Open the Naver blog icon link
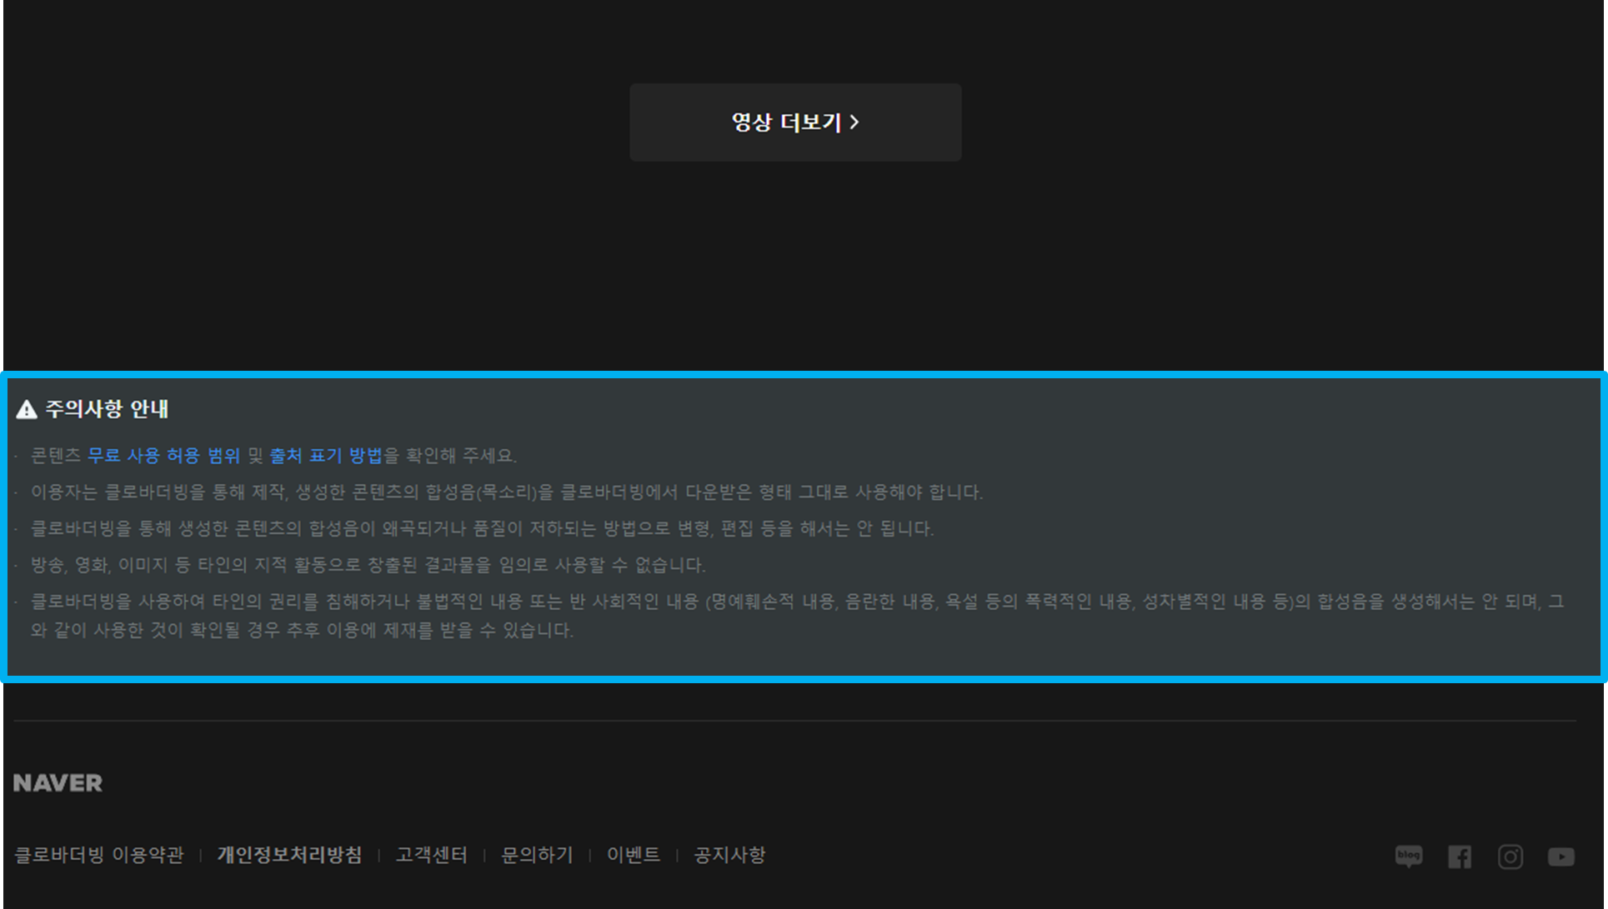Viewport: 1608px width, 909px height. (1409, 856)
